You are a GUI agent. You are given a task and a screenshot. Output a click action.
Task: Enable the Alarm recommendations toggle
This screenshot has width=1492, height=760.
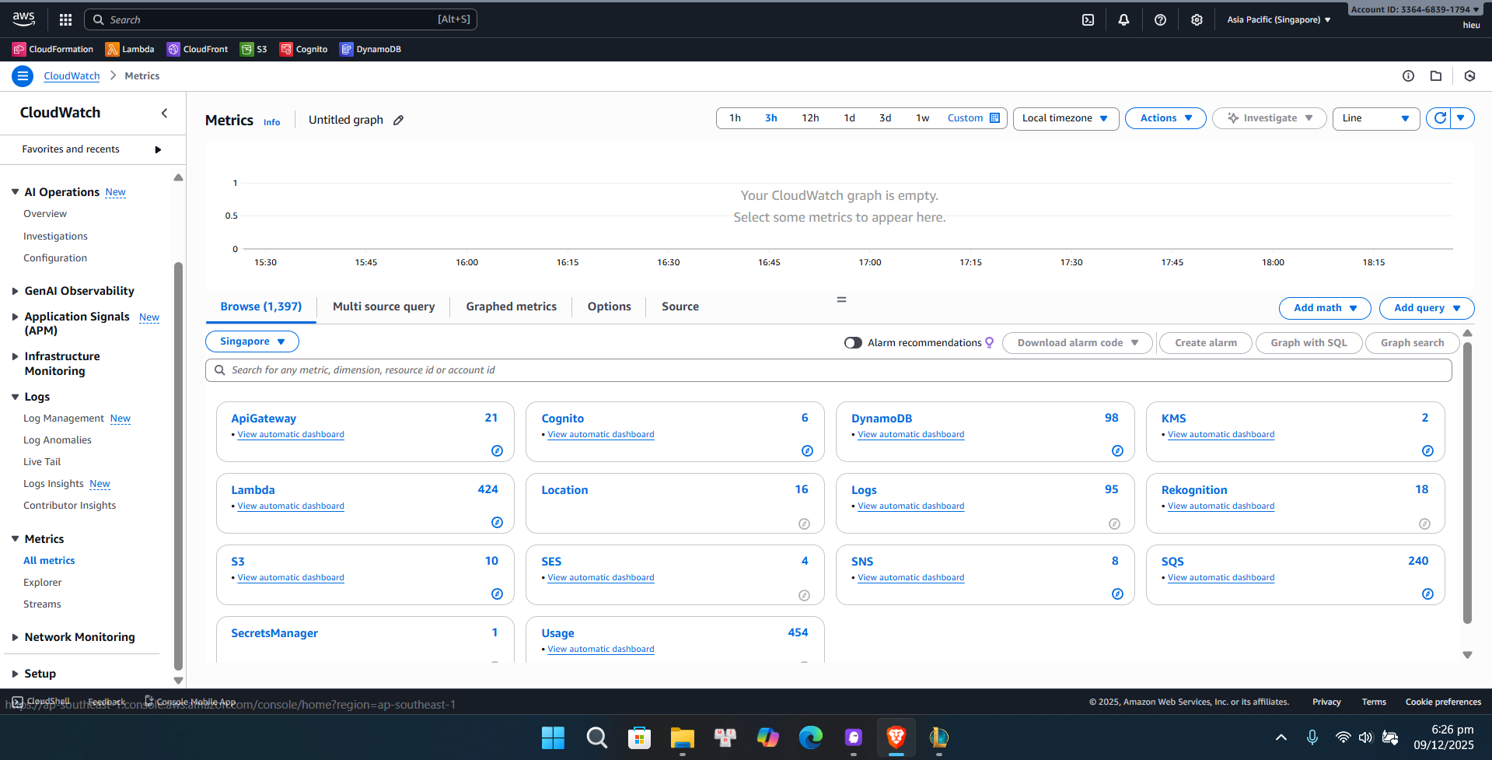click(853, 342)
